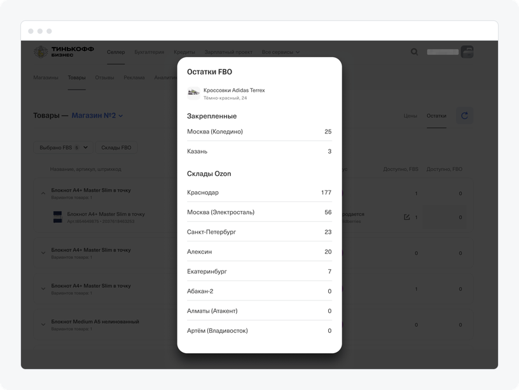Click the Доступно, FBO column header

tap(444, 169)
